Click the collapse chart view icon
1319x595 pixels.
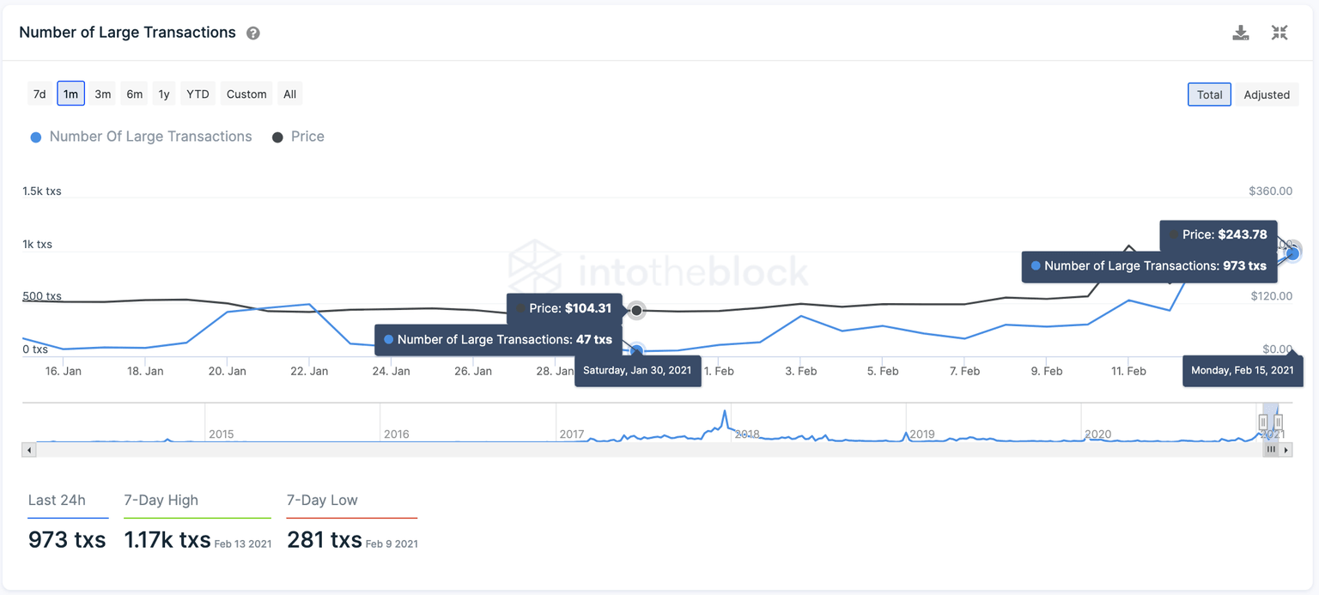[1279, 32]
